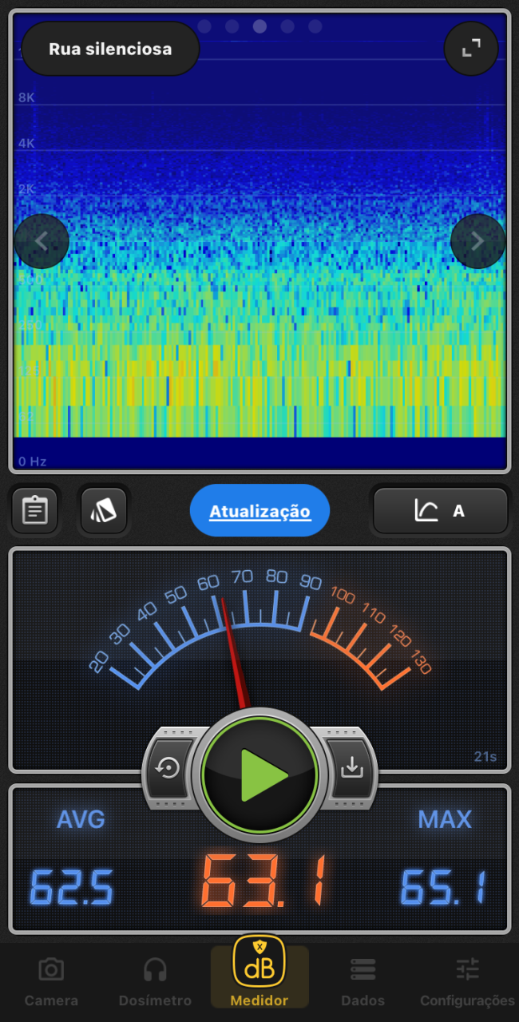Image resolution: width=519 pixels, height=1022 pixels.
Task: Open the Configurações tab
Action: tap(467, 982)
